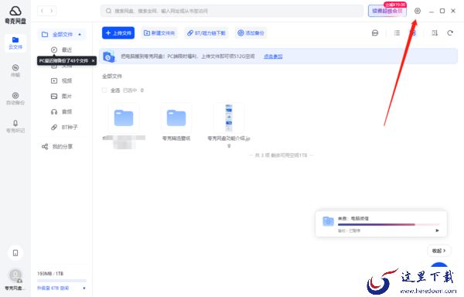Click the 续费超级会员 membership renewal button

point(387,11)
